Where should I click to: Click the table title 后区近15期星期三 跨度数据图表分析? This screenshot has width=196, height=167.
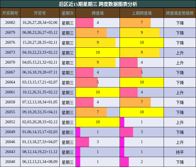[98, 4]
